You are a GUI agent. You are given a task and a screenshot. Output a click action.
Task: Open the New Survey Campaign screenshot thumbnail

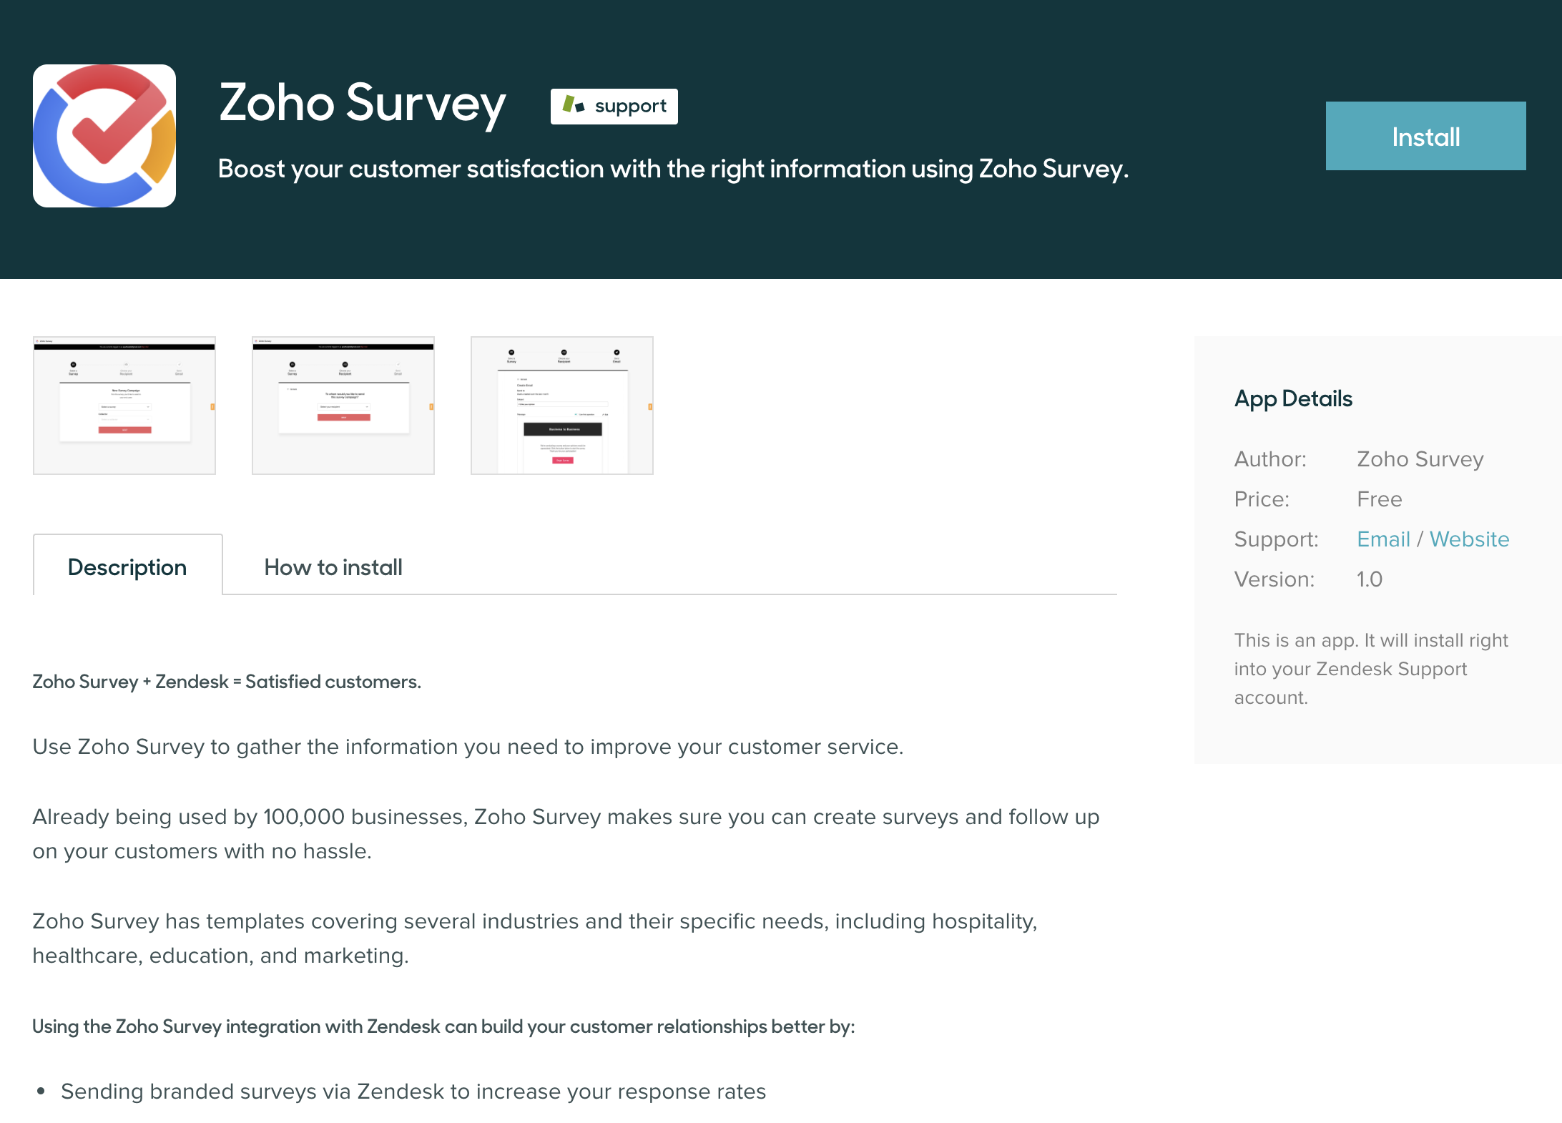click(x=124, y=406)
